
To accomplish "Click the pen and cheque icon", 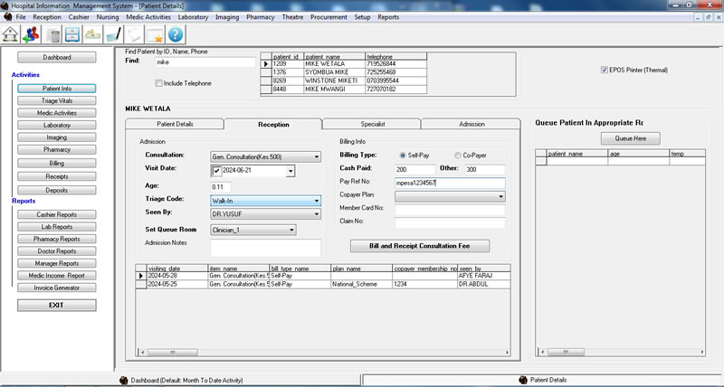I will point(113,34).
